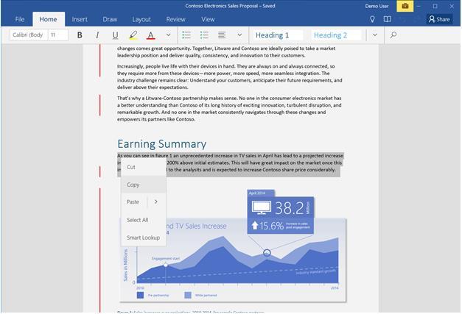Open Find search magnifier

tap(393, 35)
